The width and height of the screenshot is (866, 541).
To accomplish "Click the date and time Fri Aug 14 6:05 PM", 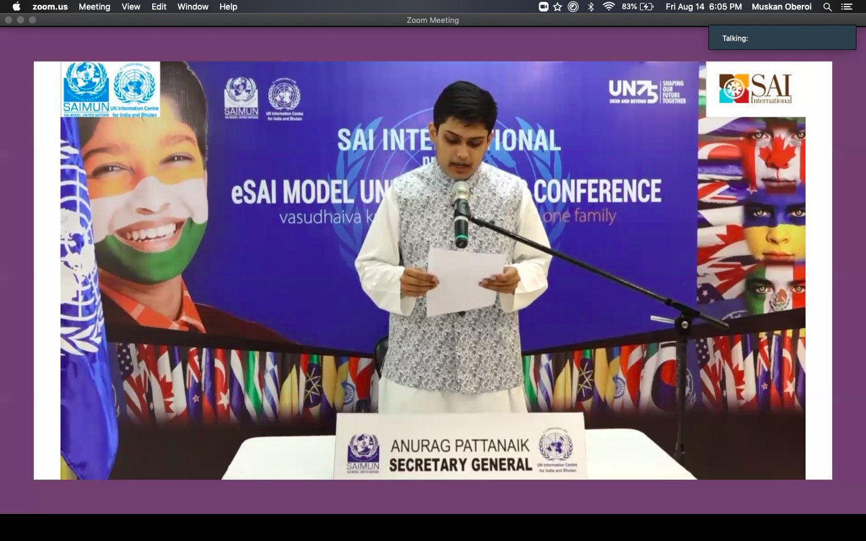I will [704, 7].
